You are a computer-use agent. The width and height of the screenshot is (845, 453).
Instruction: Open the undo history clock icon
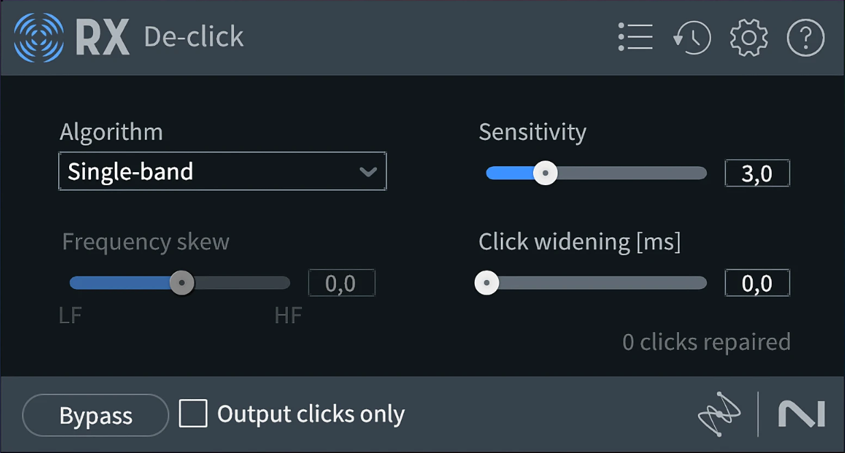692,38
